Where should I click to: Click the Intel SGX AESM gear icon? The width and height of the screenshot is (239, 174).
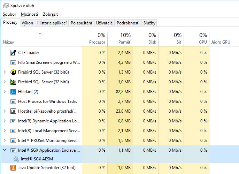pyautogui.click(x=16, y=159)
